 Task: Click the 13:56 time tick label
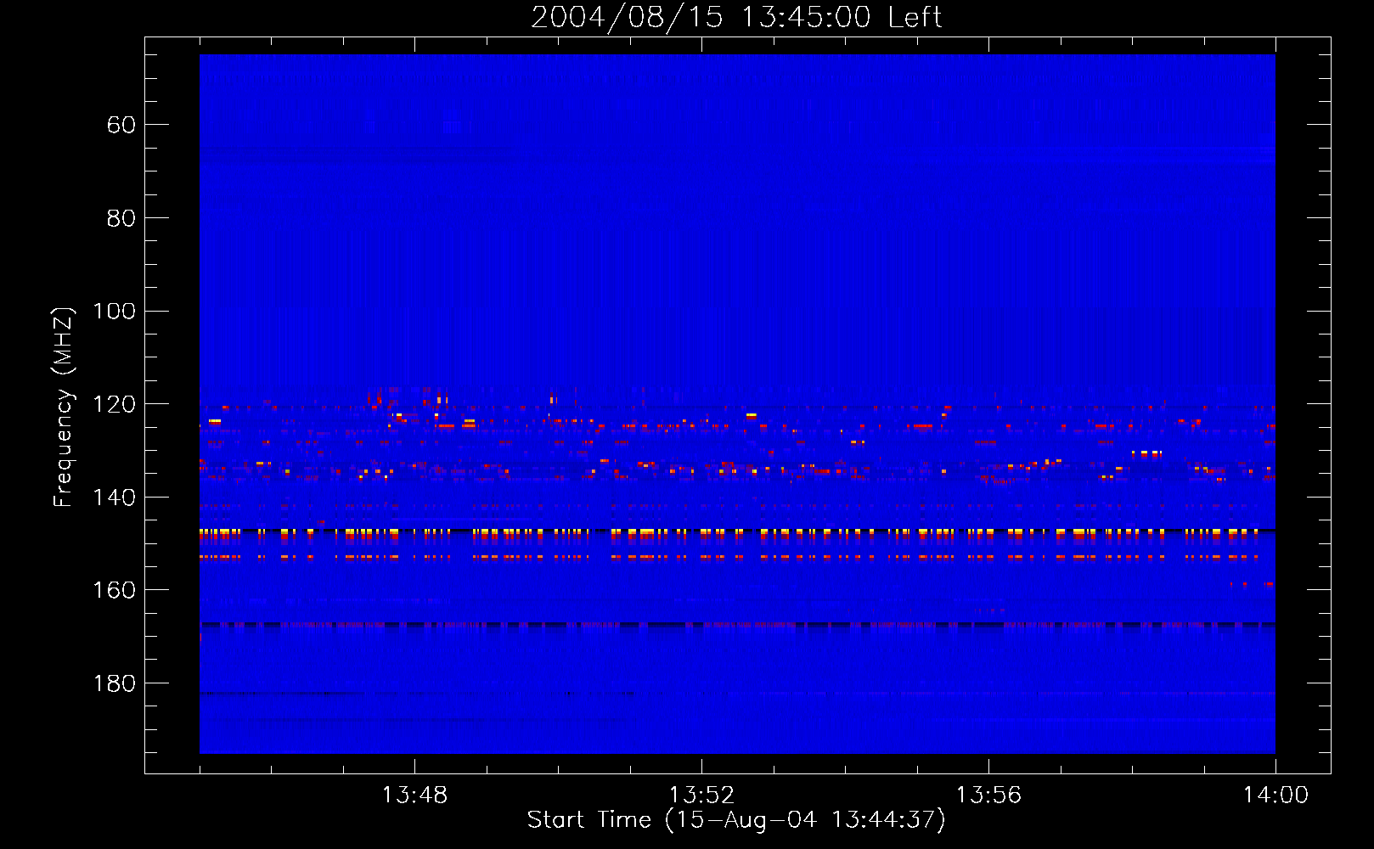click(988, 796)
